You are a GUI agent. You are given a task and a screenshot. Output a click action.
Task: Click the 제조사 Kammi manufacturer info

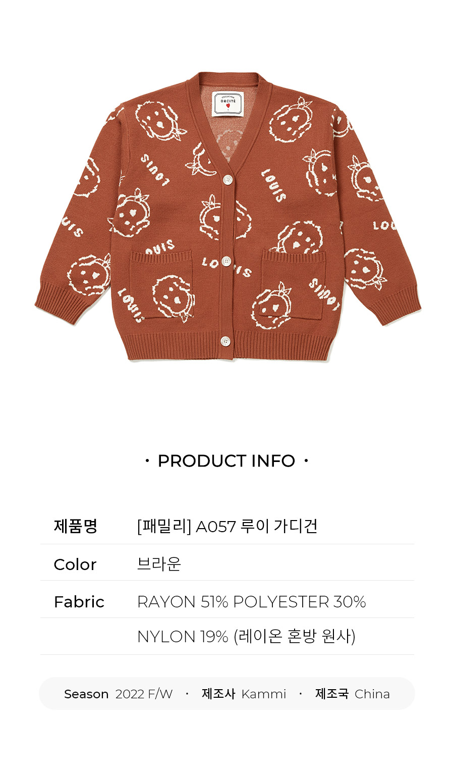tap(244, 694)
